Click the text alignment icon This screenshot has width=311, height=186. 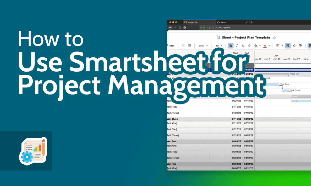tap(278, 46)
